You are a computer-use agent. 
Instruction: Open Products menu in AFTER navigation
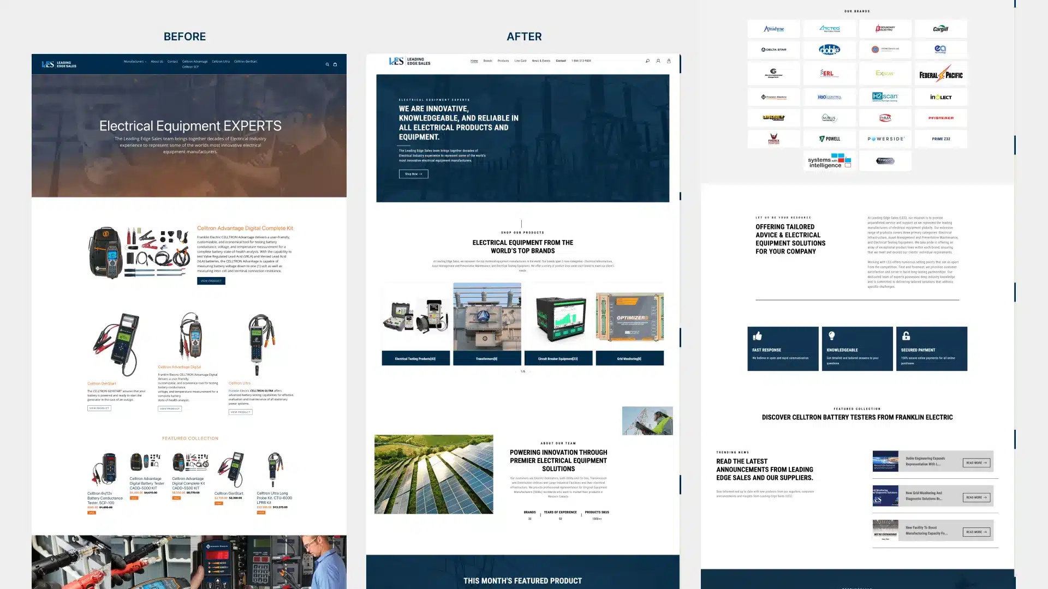503,61
